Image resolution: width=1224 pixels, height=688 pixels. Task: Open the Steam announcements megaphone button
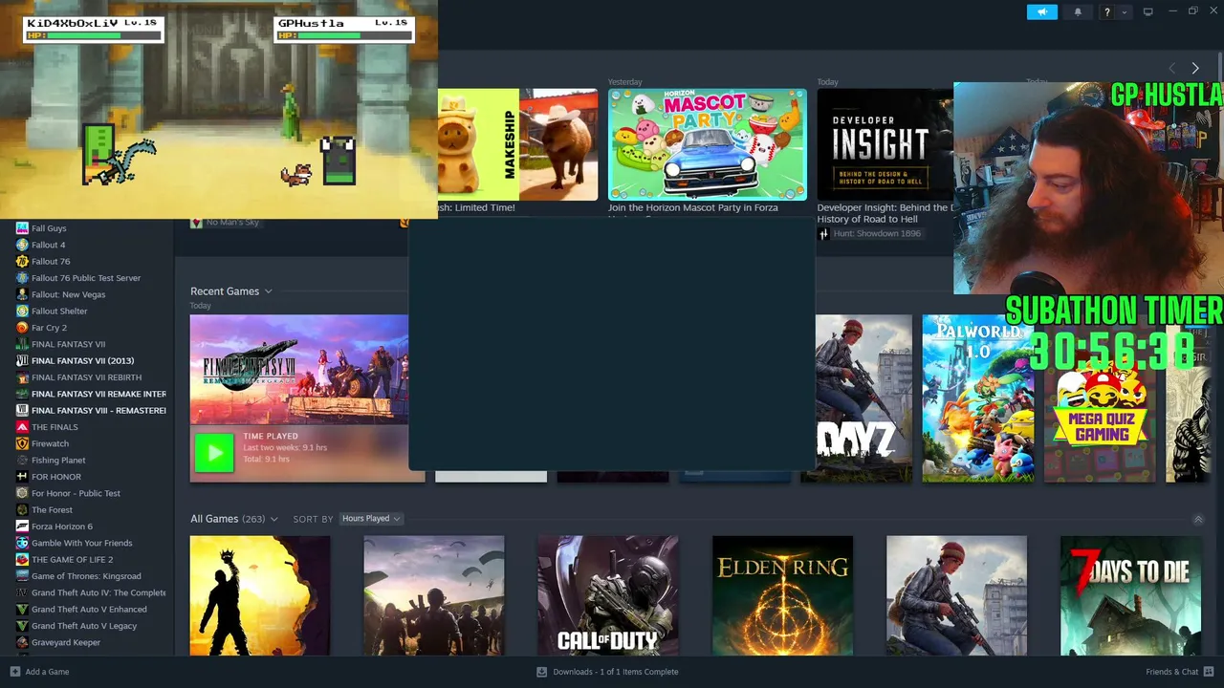[1042, 11]
